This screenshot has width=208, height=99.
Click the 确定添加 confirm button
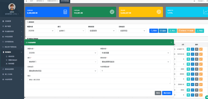click(167, 93)
